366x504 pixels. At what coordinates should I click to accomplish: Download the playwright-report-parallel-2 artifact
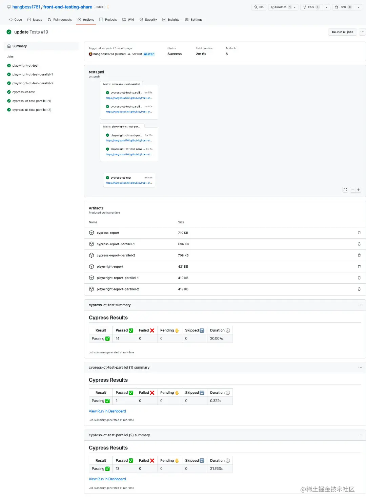pos(118,289)
